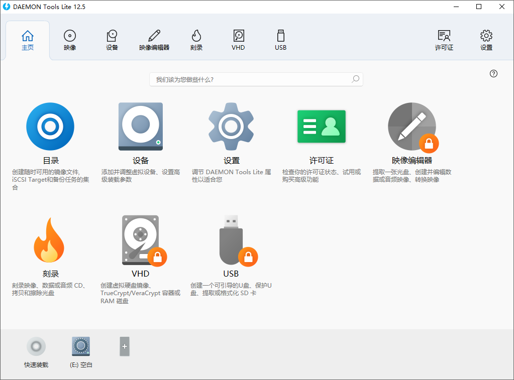Image resolution: width=514 pixels, height=380 pixels.
Task: Click the locked USB stick tile
Action: tap(231, 240)
